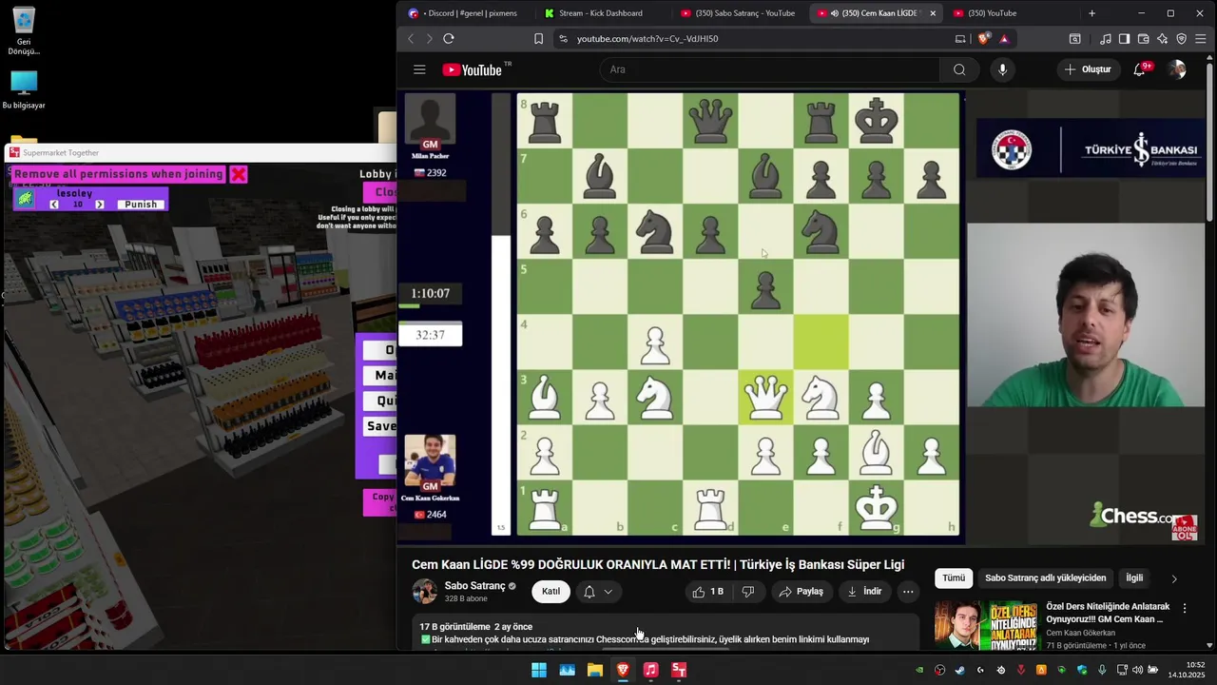Click the taskbar clock showing 10:52
This screenshot has width=1217, height=685.
coord(1187,670)
